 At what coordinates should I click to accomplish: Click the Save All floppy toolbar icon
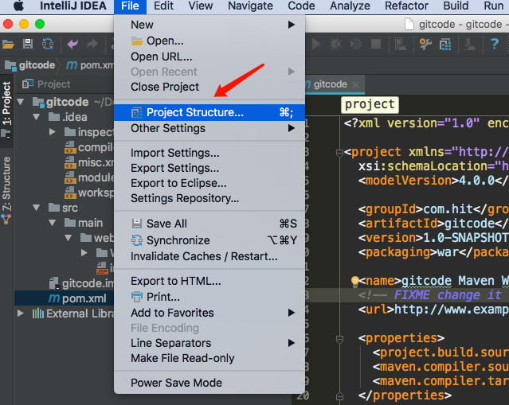(28, 44)
